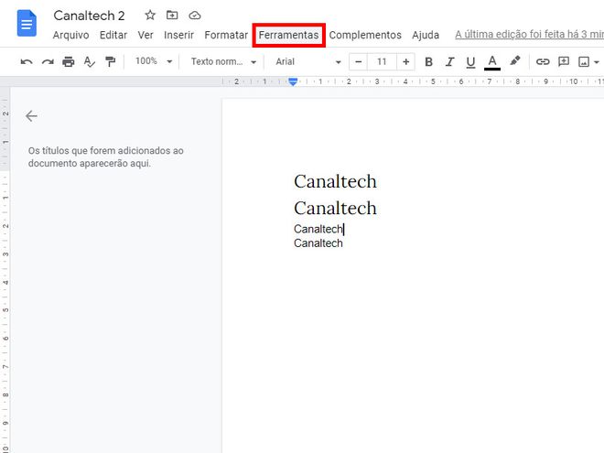Open the Google Docs home icon
Image resolution: width=604 pixels, height=453 pixels.
pos(27,24)
